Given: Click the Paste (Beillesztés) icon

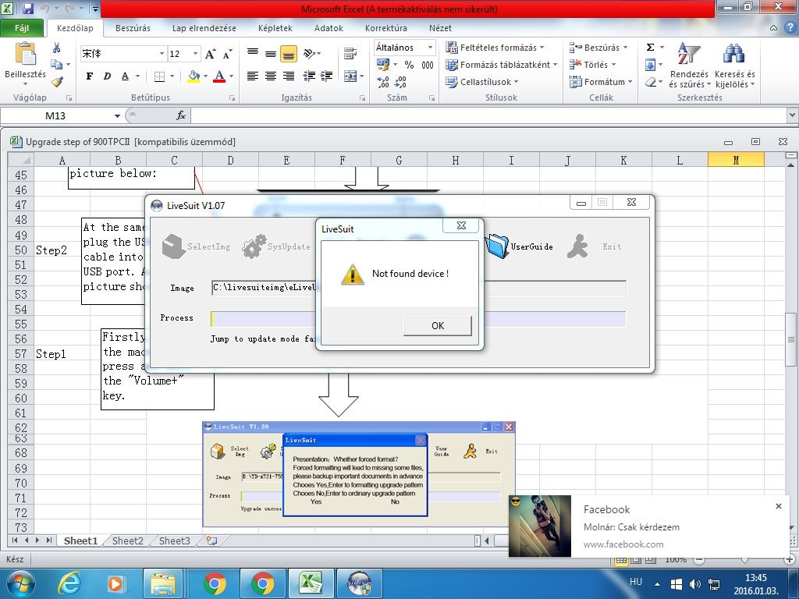Looking at the screenshot, I should click(x=25, y=55).
